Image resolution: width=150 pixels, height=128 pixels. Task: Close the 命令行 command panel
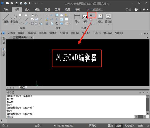147,93
